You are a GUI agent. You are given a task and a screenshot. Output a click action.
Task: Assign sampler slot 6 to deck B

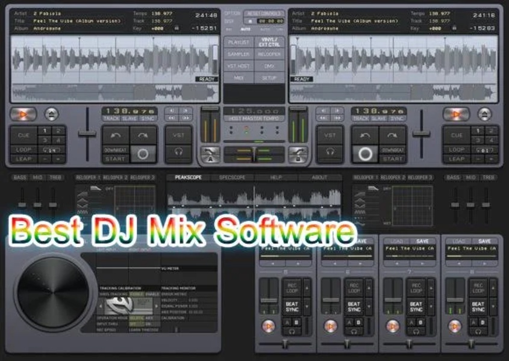click(x=358, y=322)
